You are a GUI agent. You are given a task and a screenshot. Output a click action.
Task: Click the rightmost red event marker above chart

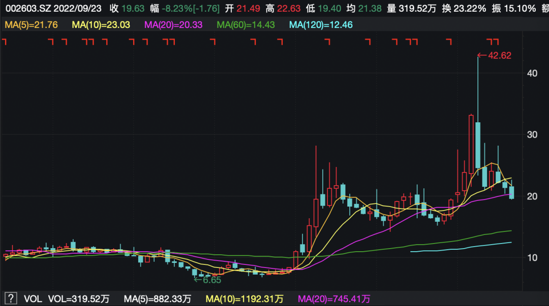pos(496,42)
